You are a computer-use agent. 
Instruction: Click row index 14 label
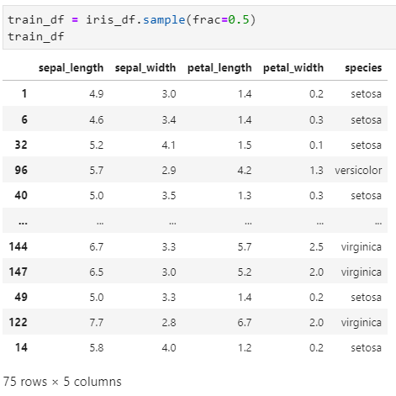click(21, 347)
